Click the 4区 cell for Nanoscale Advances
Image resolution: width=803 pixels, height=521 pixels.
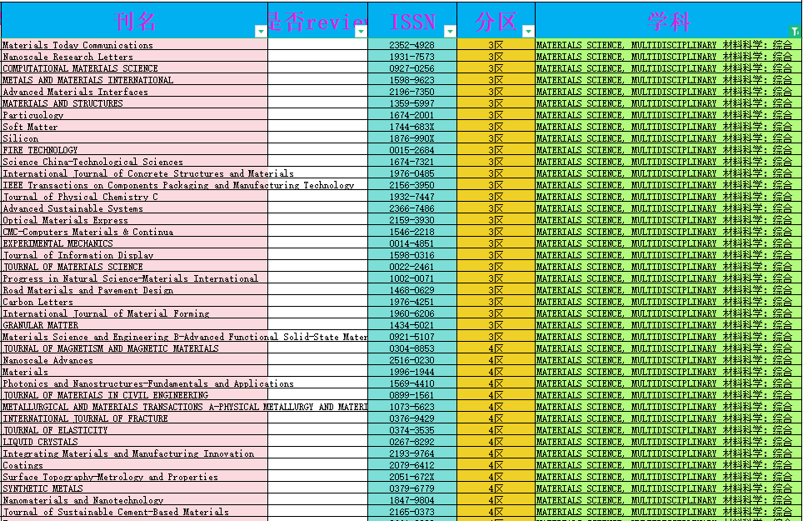click(x=496, y=360)
